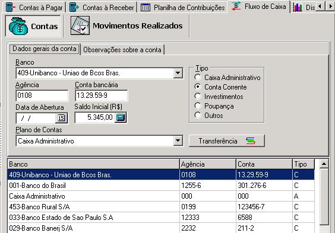Click account cell 123456-7
The image size is (335, 233).
coord(264,207)
